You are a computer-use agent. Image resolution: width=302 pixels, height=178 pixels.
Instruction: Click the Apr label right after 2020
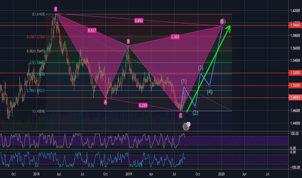click(244, 174)
